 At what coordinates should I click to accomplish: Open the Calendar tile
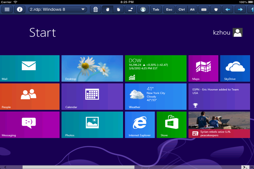click(92, 97)
